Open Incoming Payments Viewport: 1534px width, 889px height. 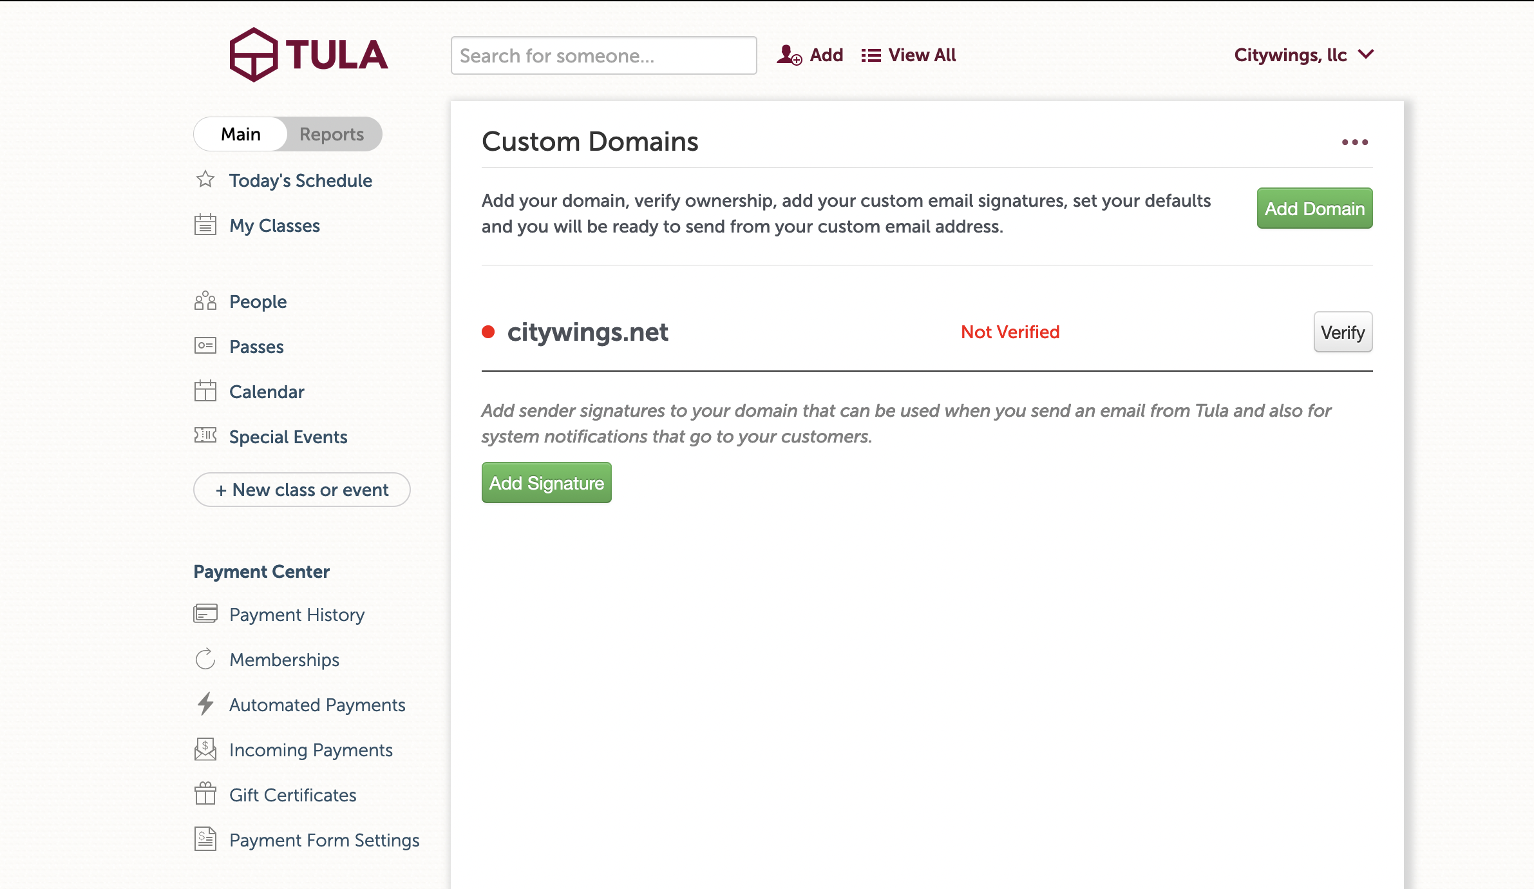310,750
